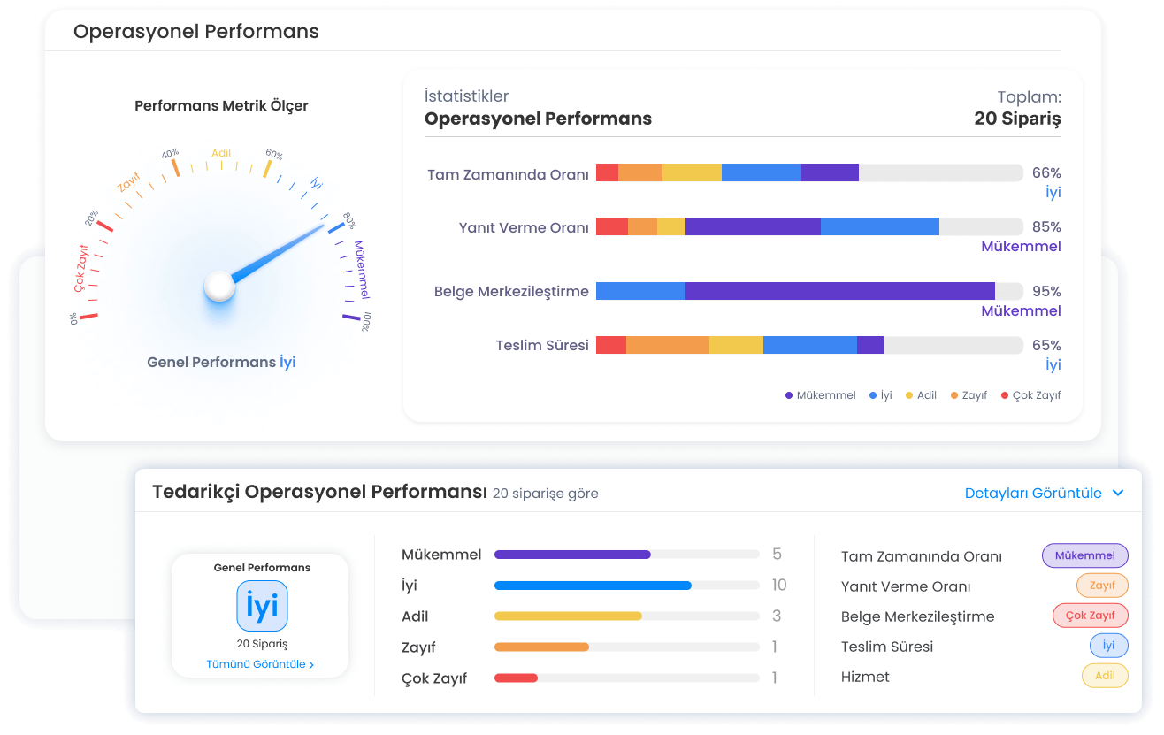Click the Teslim Süresi stacked bar

[x=809, y=345]
